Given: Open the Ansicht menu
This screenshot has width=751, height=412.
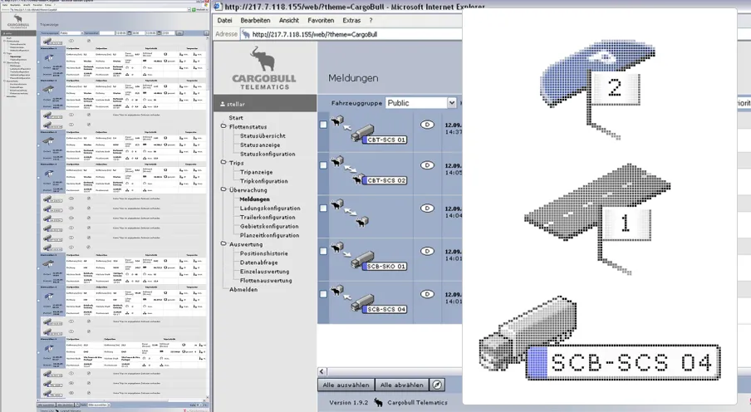Looking at the screenshot, I should point(289,21).
